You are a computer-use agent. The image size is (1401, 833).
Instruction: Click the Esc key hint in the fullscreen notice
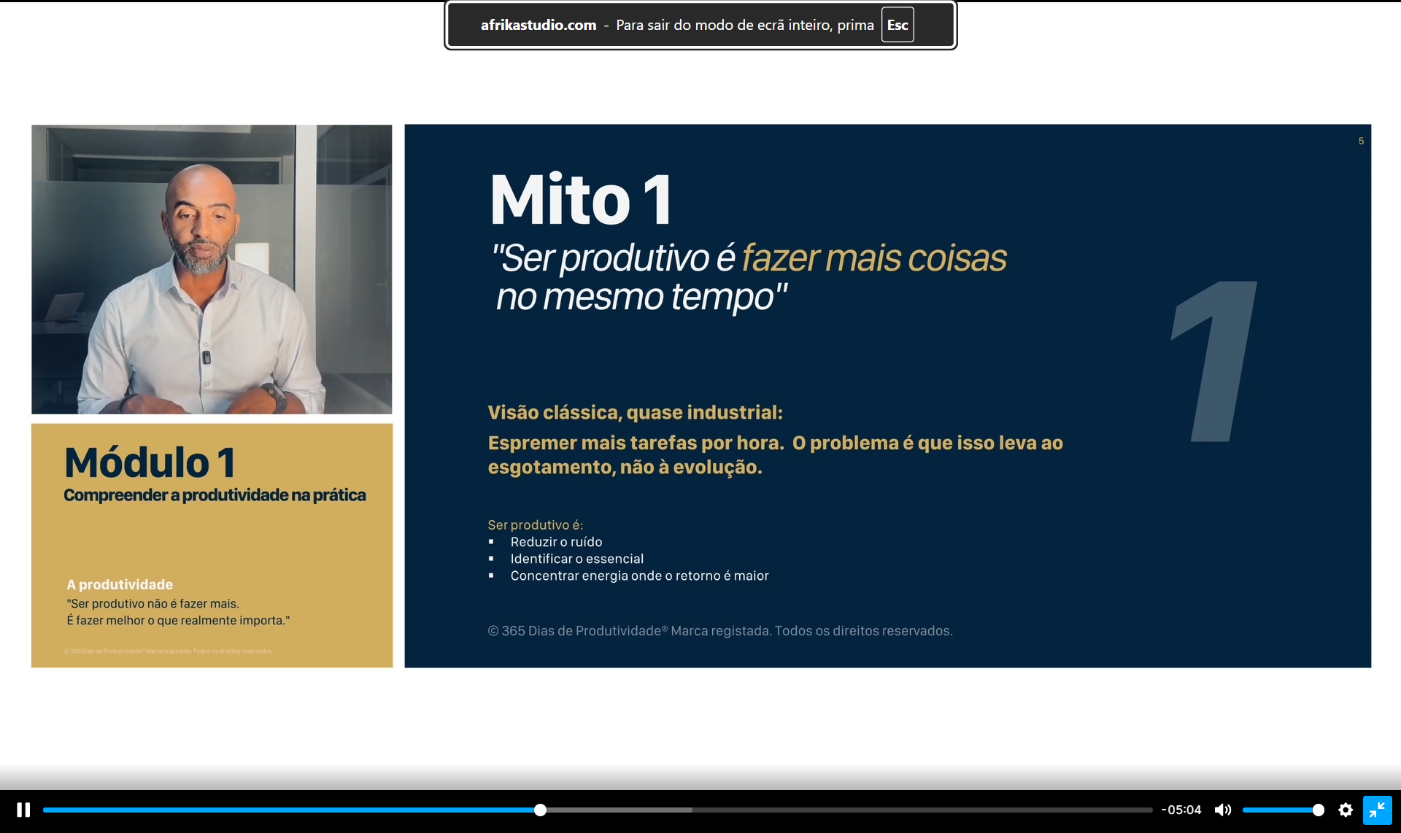898,25
